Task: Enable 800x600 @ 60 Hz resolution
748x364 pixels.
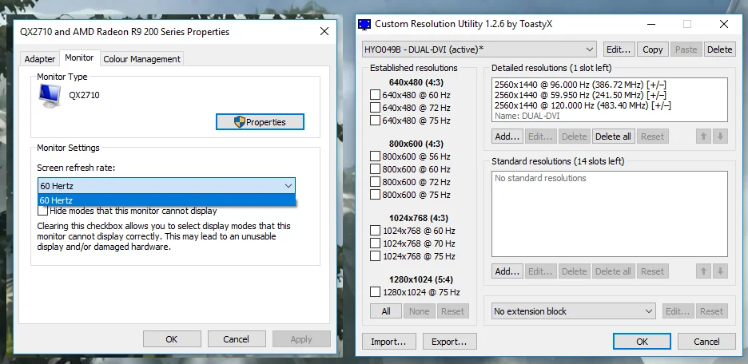Action: click(375, 169)
